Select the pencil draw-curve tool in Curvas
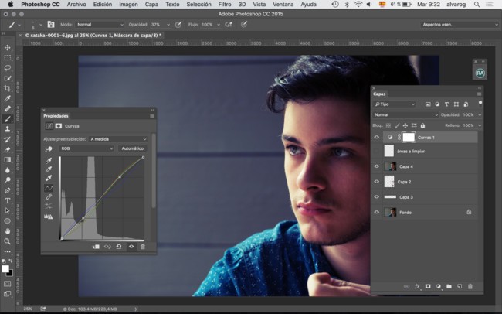This screenshot has height=314, width=502. [x=49, y=197]
